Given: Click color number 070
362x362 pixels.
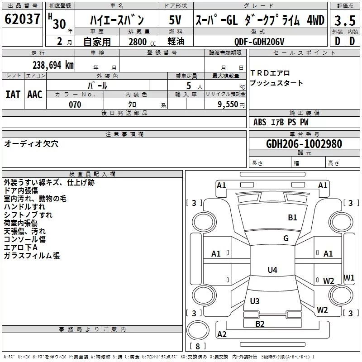Looking at the screenshot, I should (75, 105).
